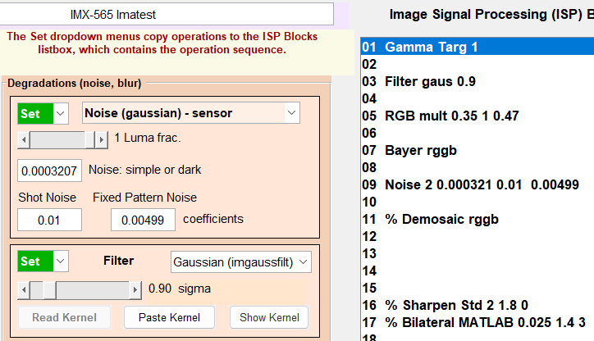The width and height of the screenshot is (594, 341).
Task: Click the Noise simple or dark input field
Action: click(49, 170)
